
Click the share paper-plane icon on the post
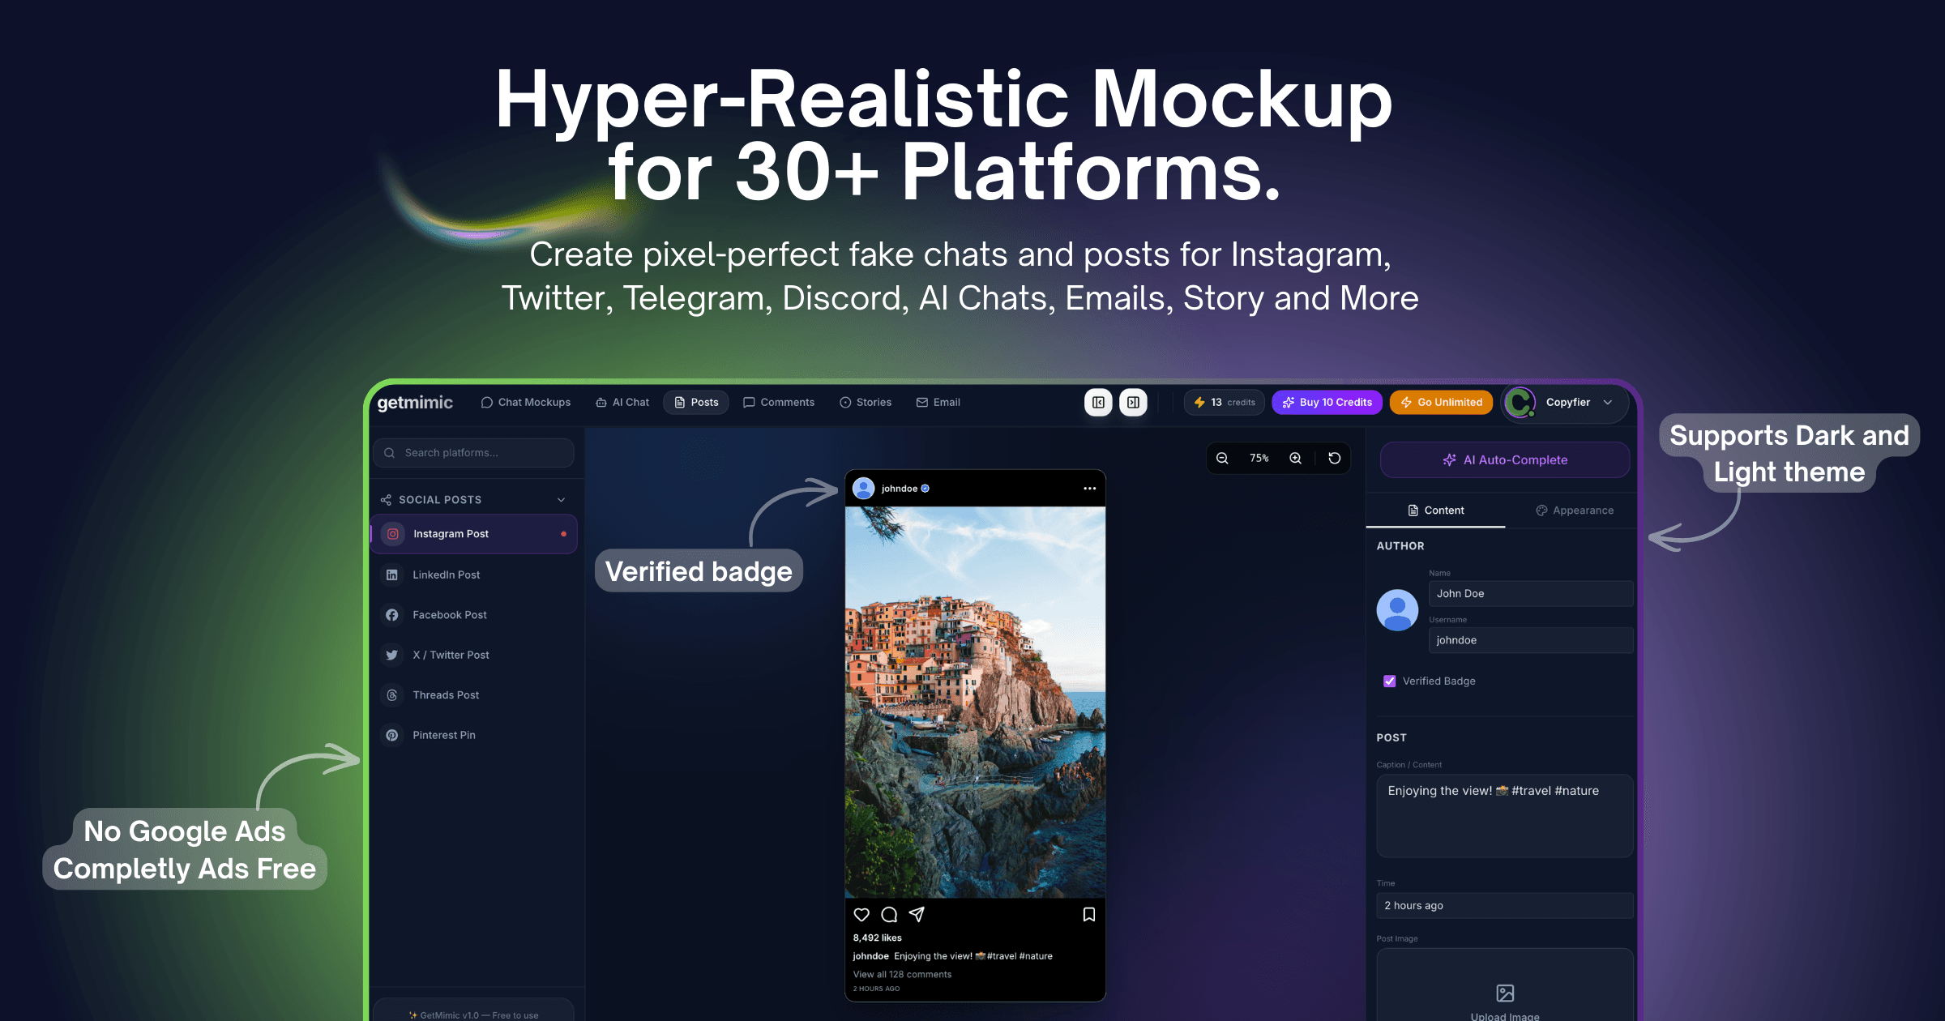(917, 914)
